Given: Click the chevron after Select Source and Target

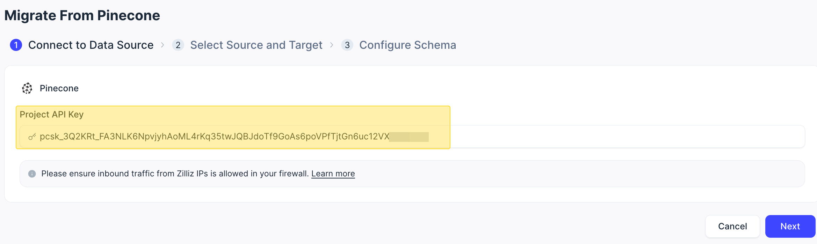Looking at the screenshot, I should coord(332,45).
